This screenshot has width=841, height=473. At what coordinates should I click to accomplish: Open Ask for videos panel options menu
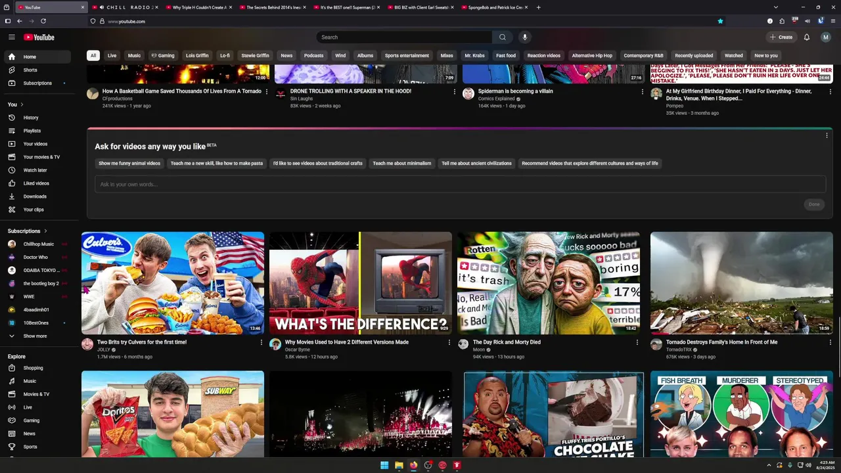pyautogui.click(x=827, y=135)
